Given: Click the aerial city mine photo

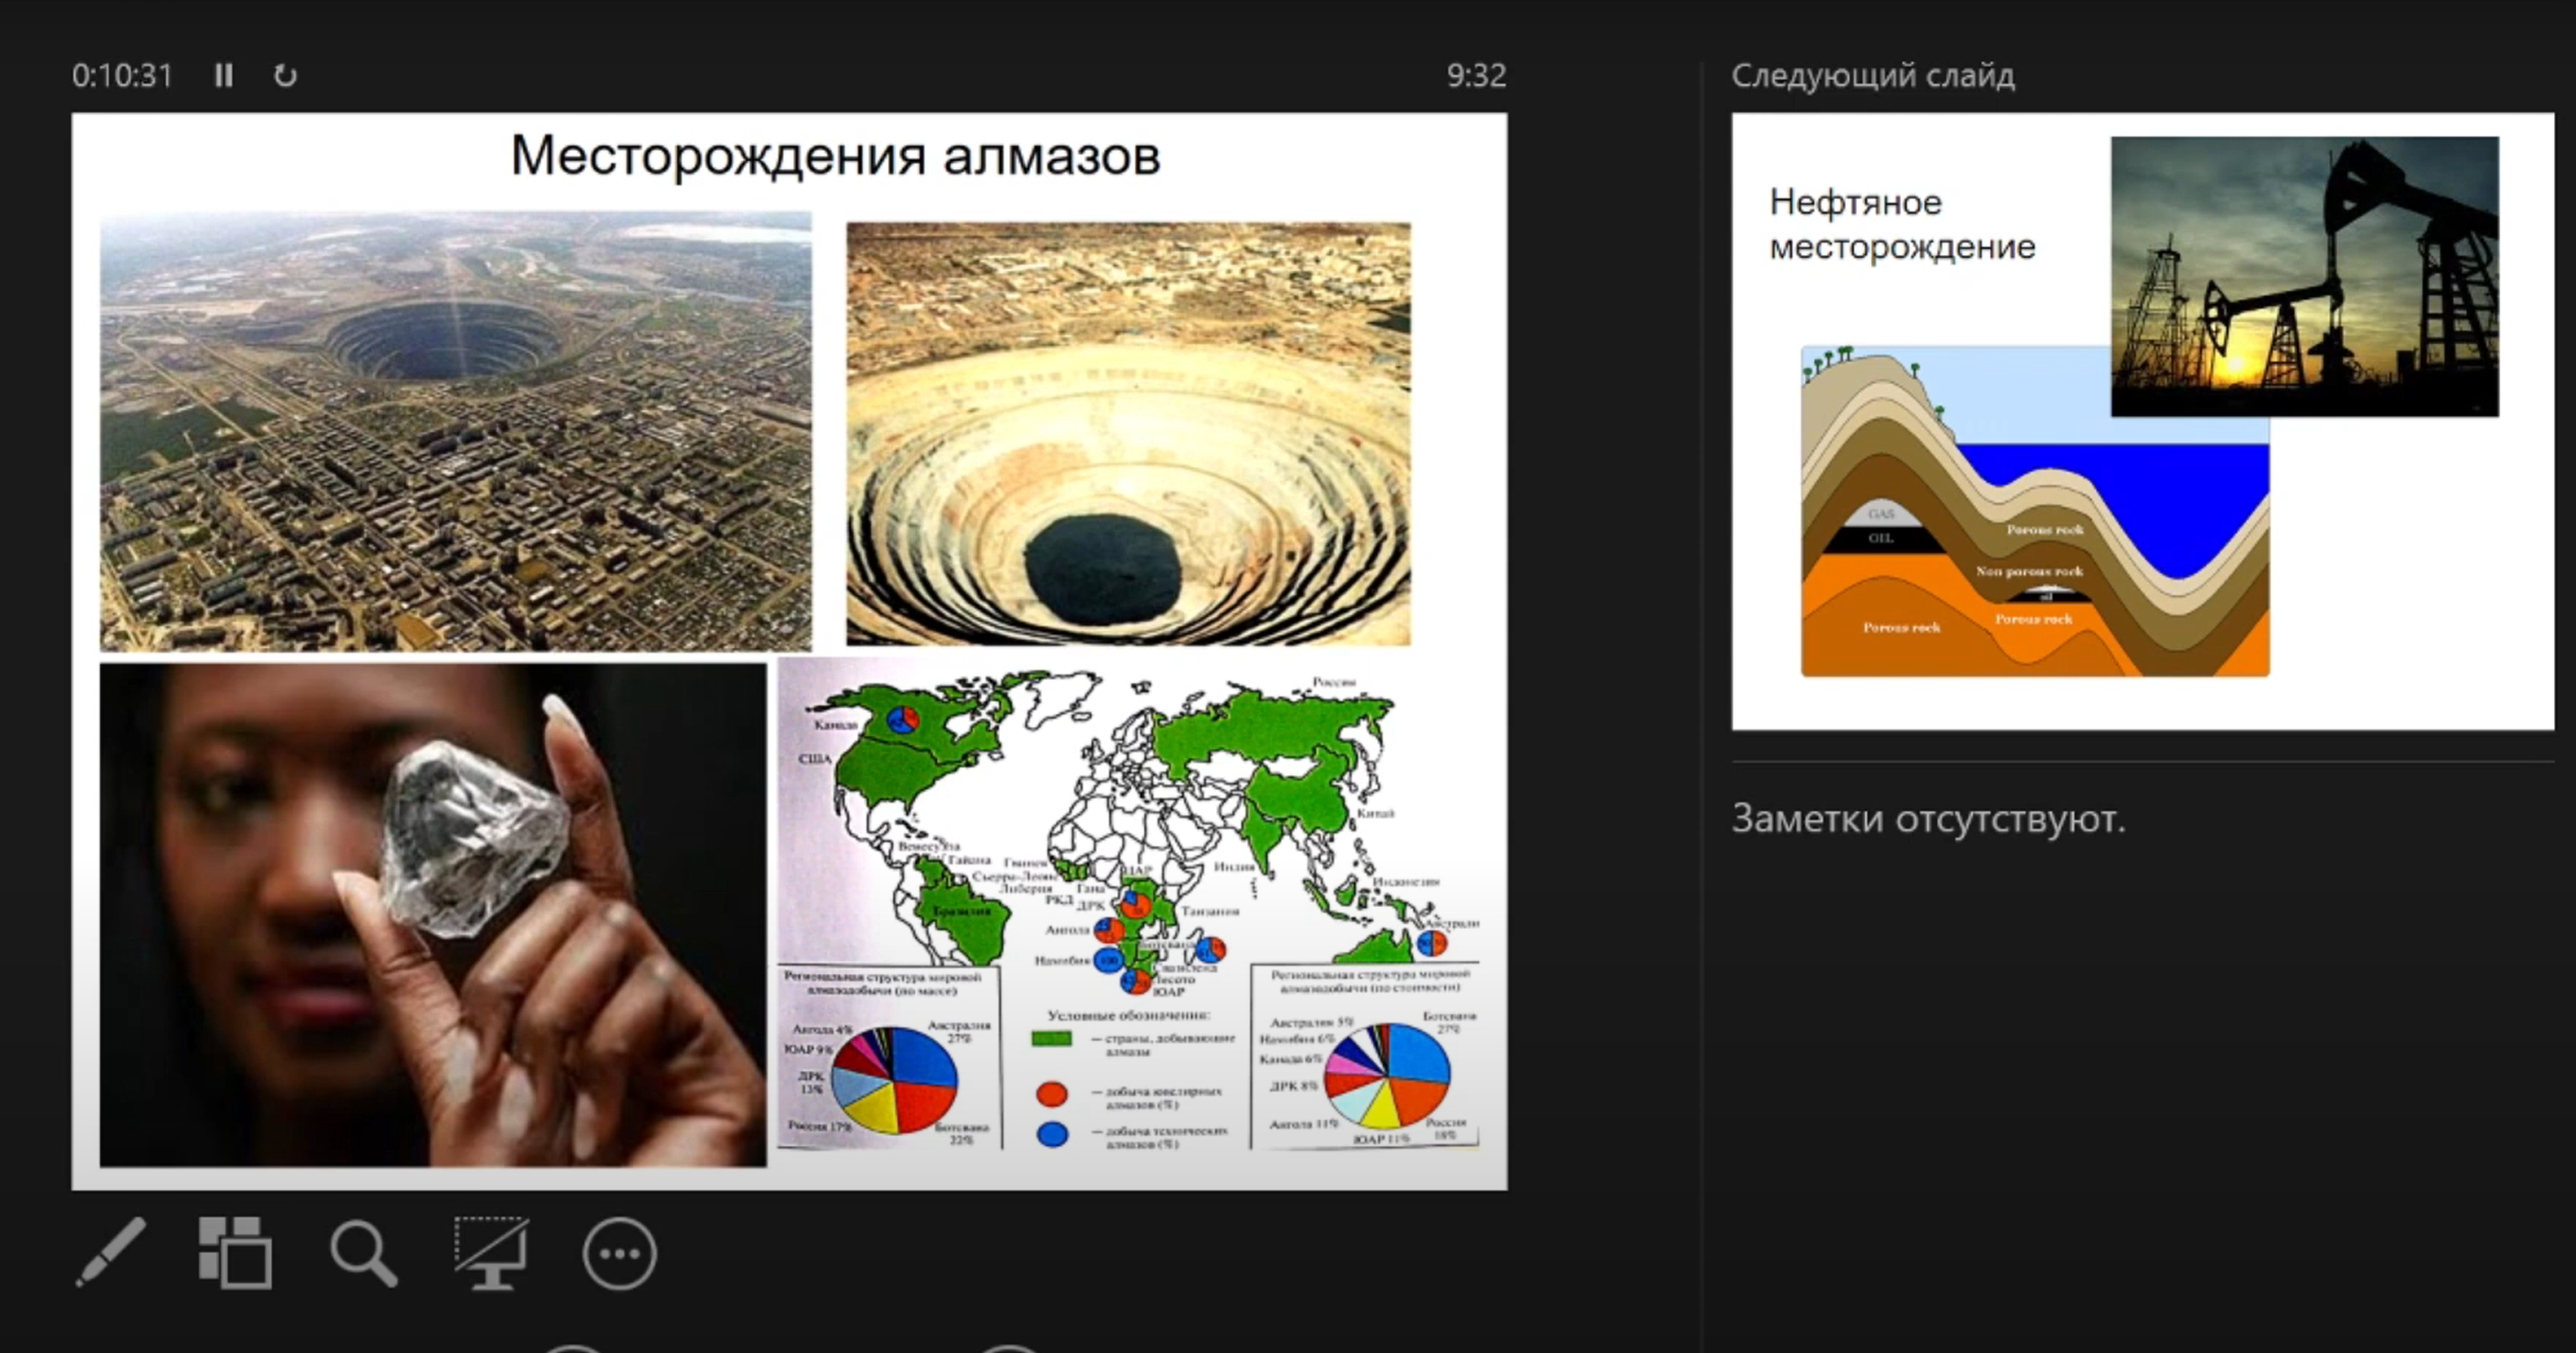Looking at the screenshot, I should click(455, 430).
